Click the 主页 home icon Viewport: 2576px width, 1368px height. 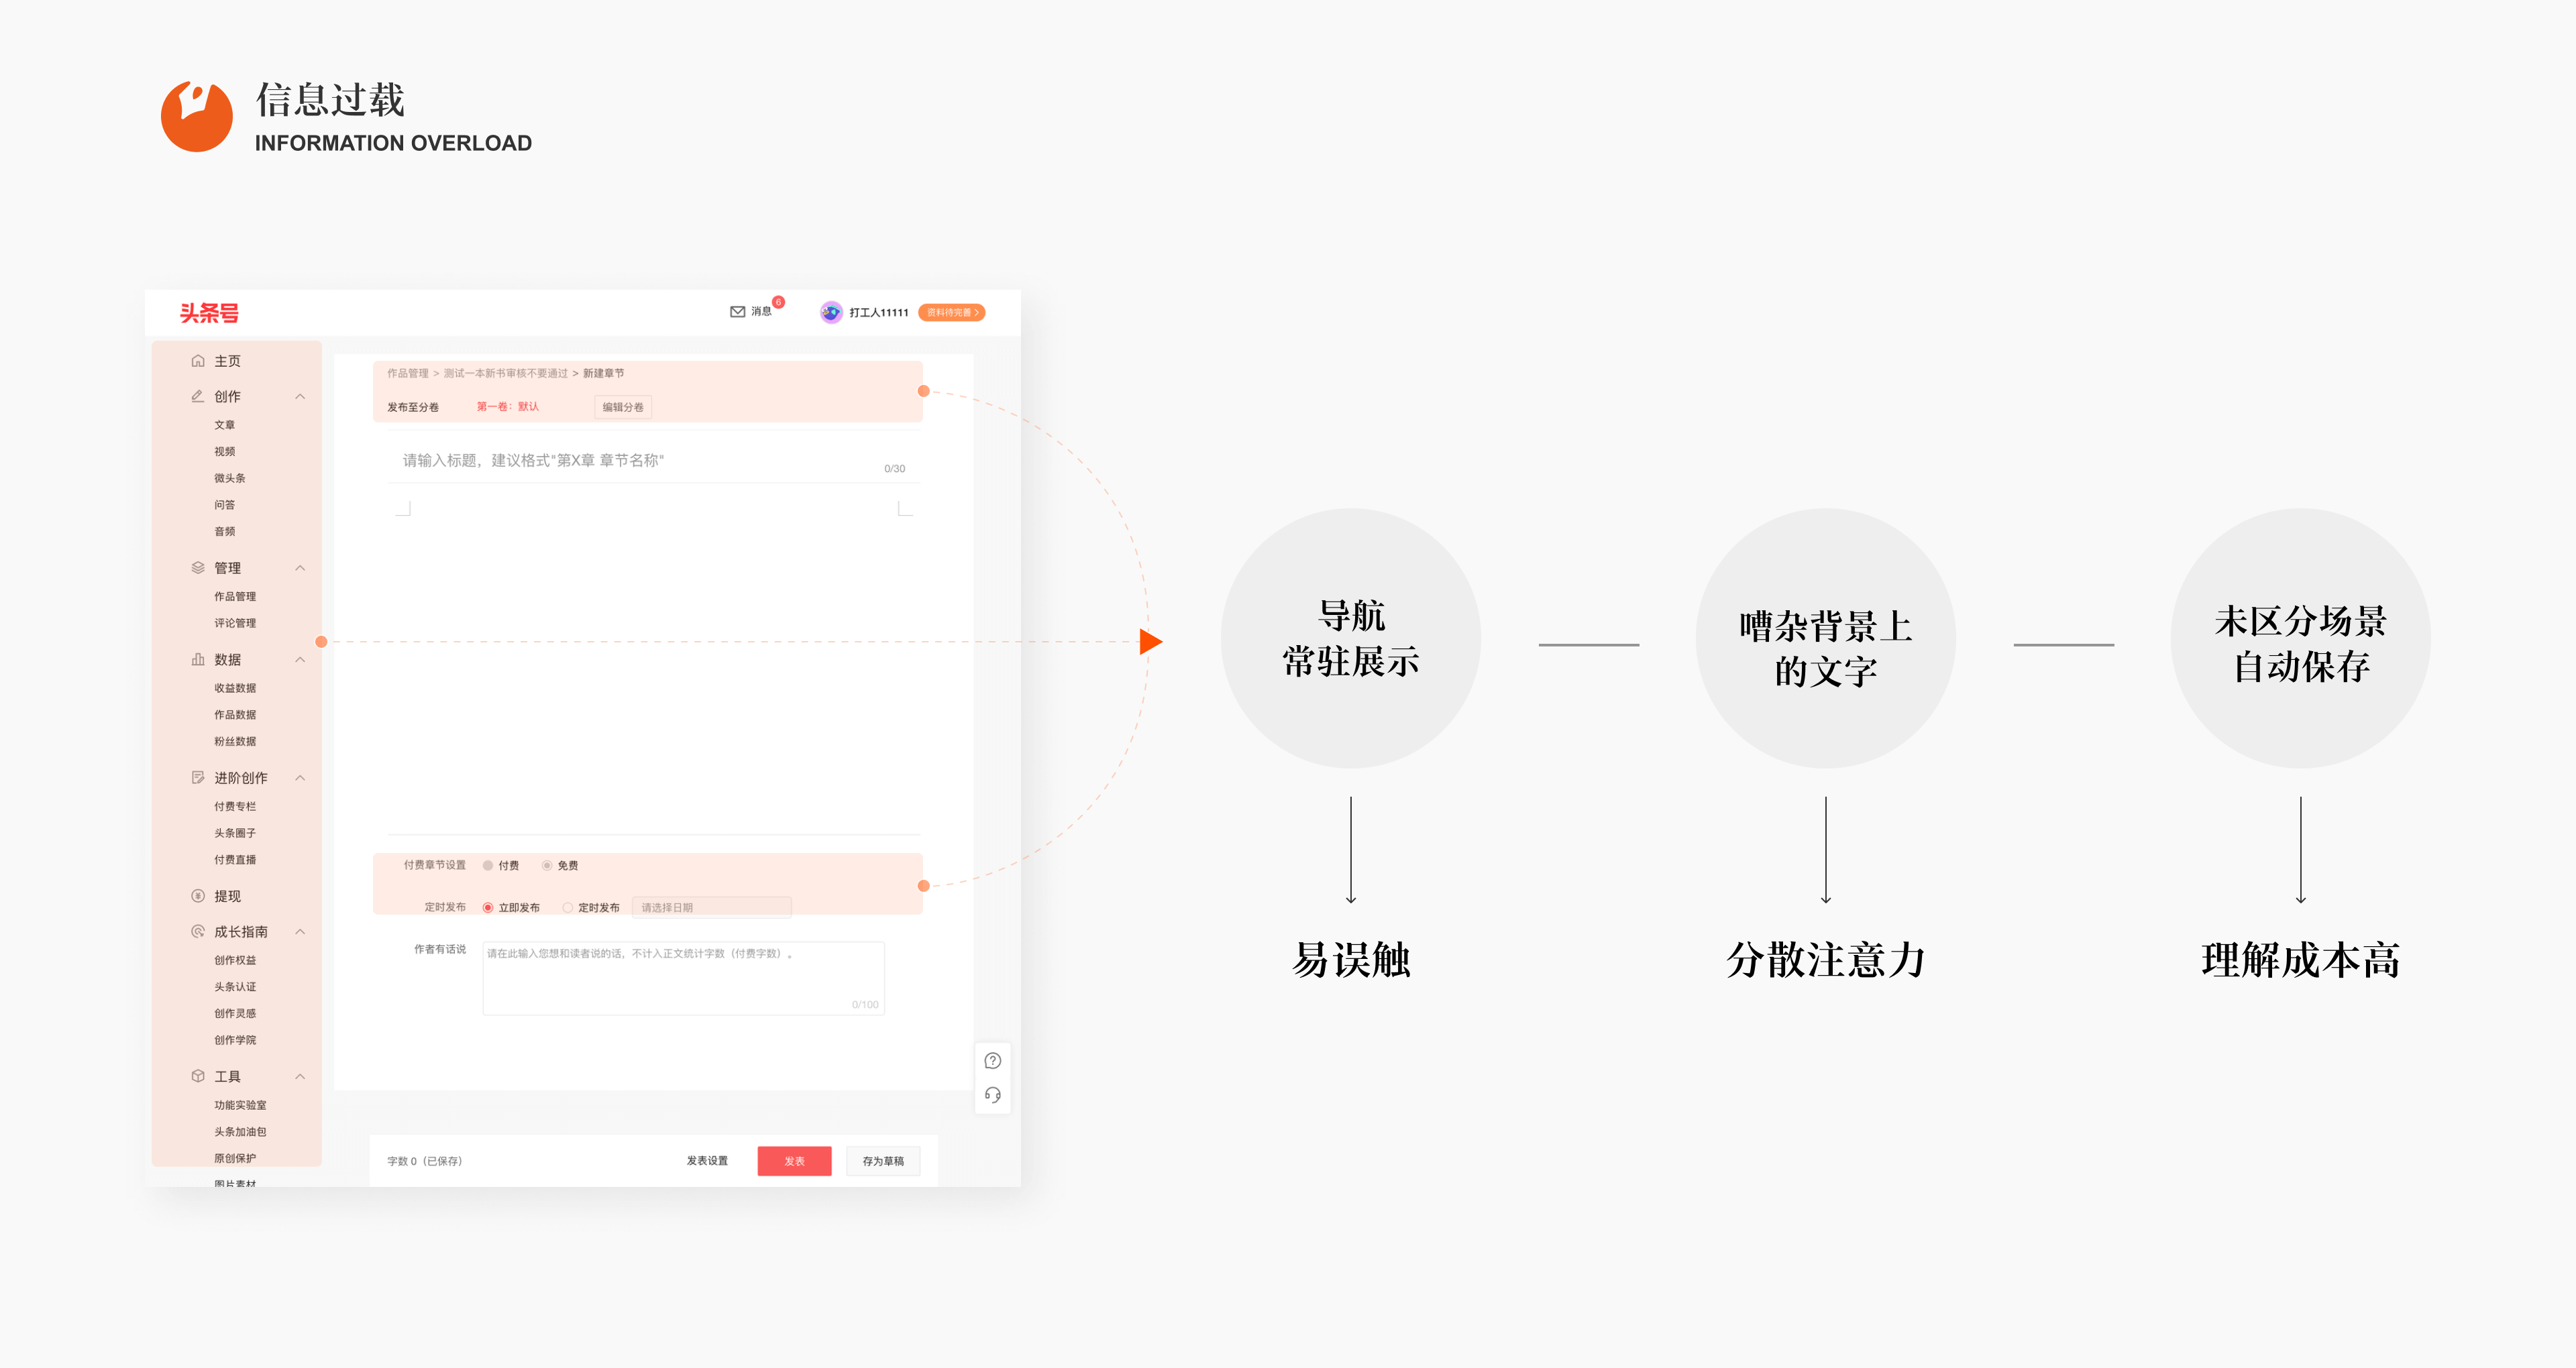198,361
